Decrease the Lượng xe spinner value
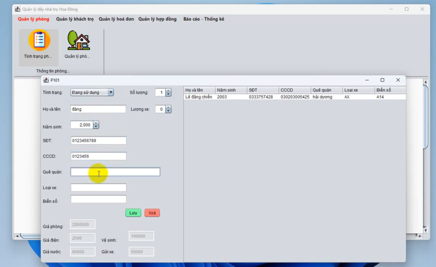 coord(168,111)
